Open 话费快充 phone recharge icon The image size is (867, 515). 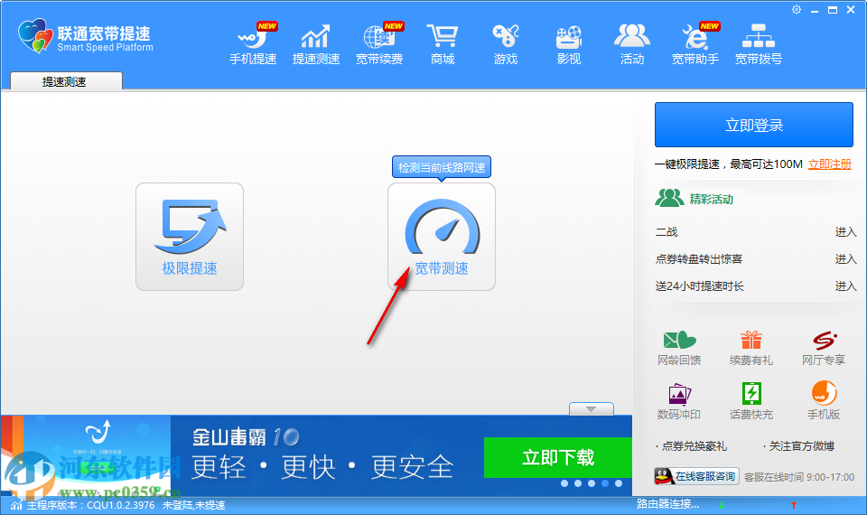750,401
